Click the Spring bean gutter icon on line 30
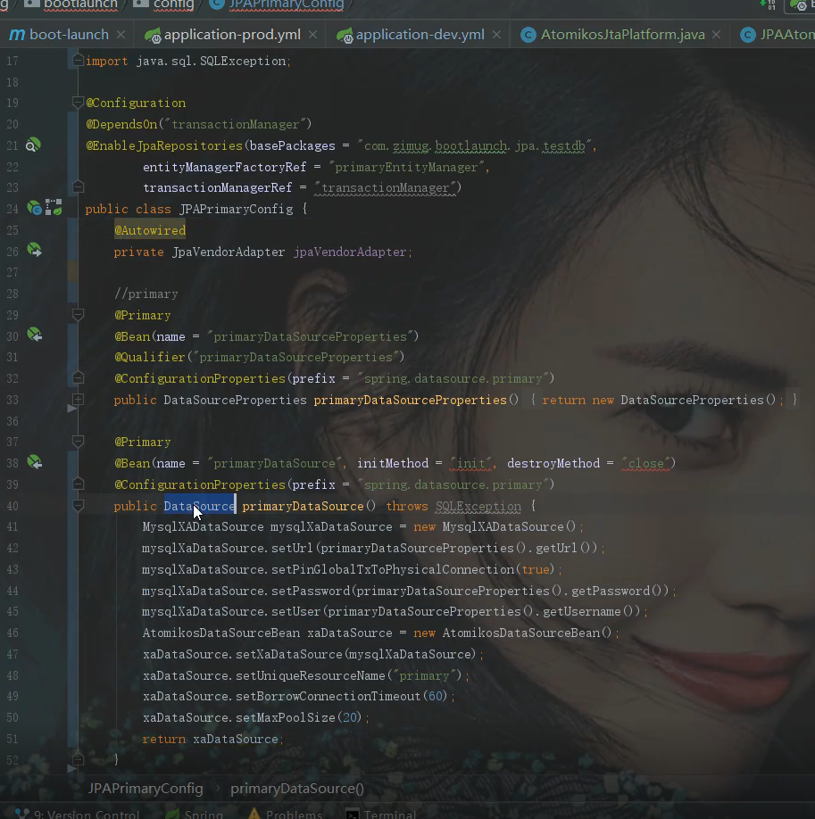The height and width of the screenshot is (819, 815). (34, 335)
